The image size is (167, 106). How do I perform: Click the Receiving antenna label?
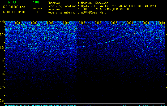pos(61,12)
